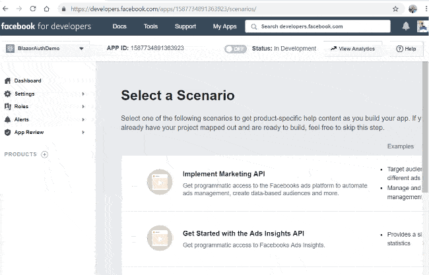Open the My Apps menu
This screenshot has height=275, width=429.
pyautogui.click(x=224, y=26)
